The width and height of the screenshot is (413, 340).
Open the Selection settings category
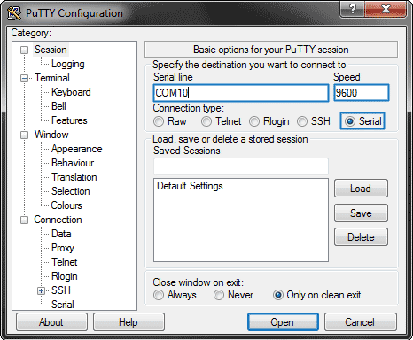pos(70,191)
